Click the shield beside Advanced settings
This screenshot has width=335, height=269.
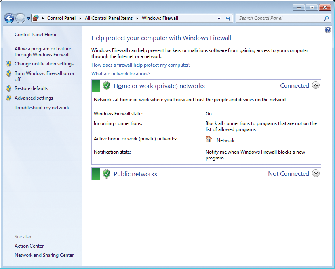9,98
